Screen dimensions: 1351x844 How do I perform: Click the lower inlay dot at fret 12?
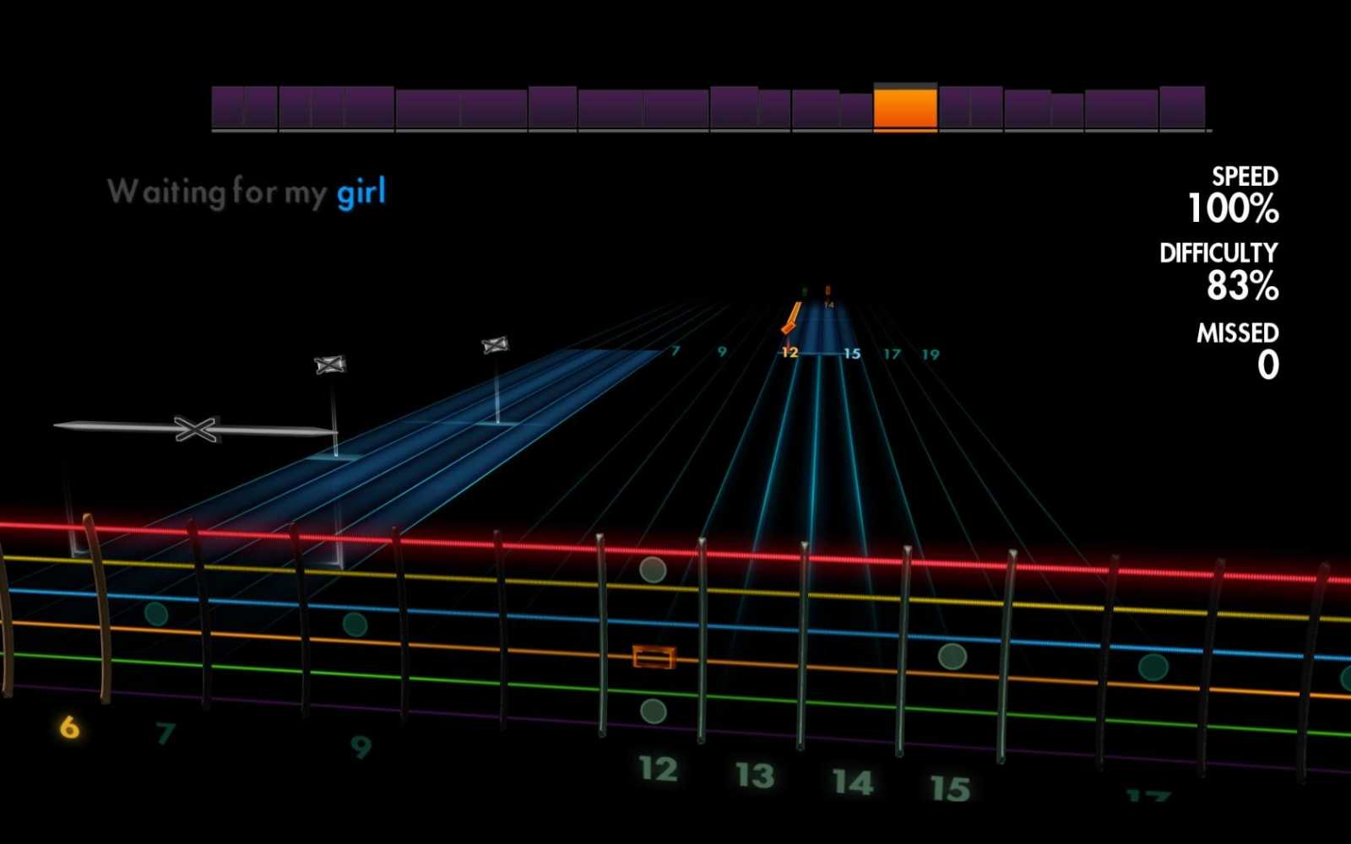[x=653, y=711]
